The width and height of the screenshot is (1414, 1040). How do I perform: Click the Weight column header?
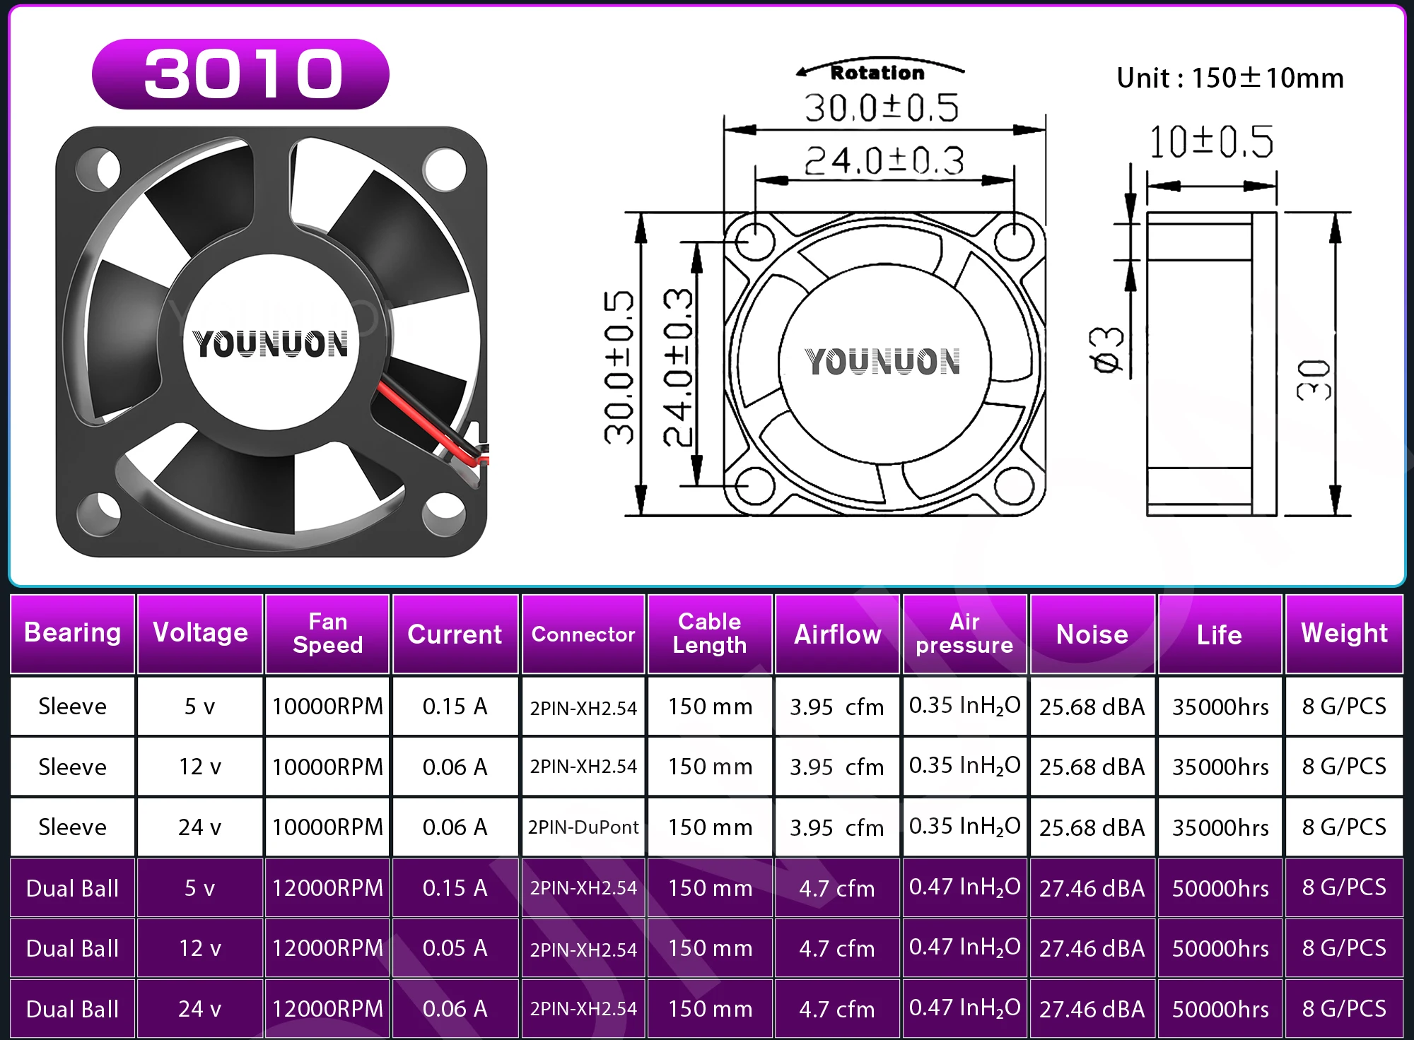1344,634
